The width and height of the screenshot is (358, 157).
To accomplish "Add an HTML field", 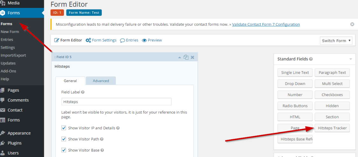I will 295,117.
